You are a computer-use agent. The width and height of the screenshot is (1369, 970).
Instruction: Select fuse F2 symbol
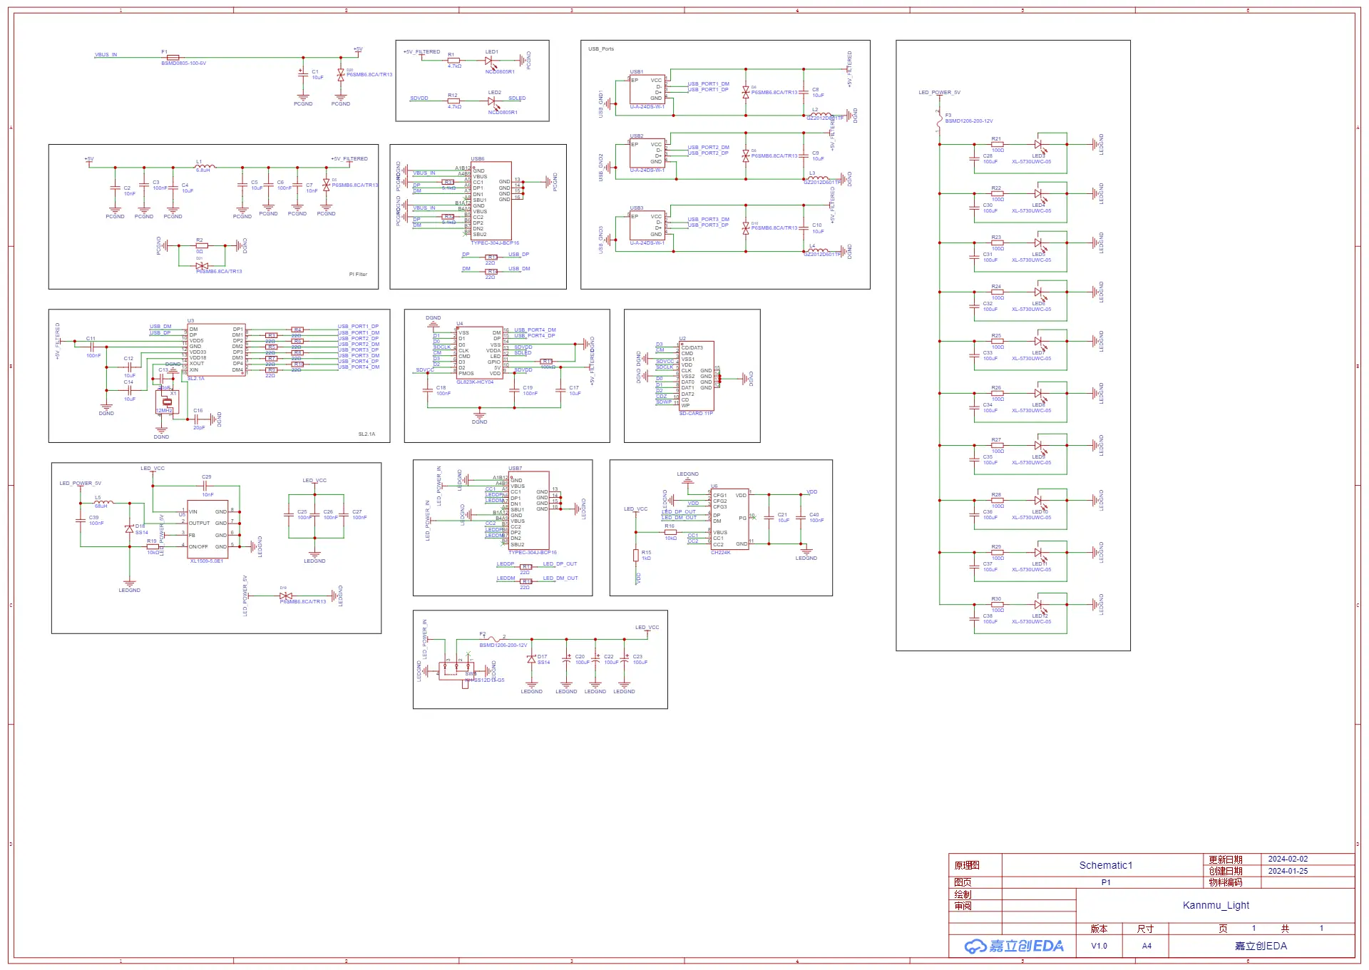pyautogui.click(x=493, y=639)
